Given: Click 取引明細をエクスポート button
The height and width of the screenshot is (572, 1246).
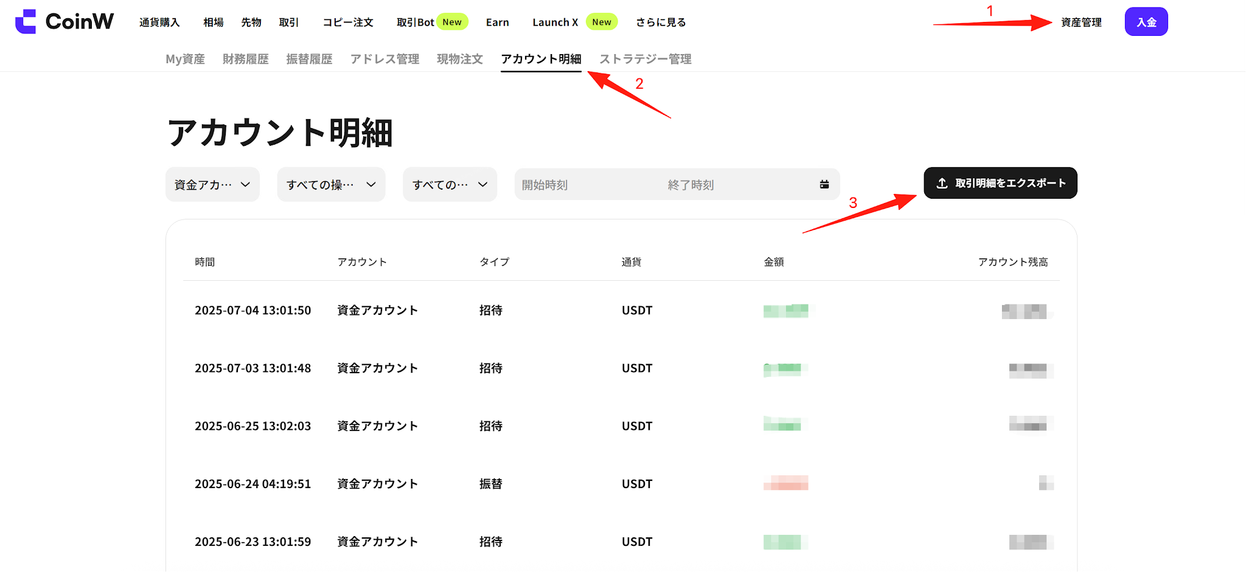Looking at the screenshot, I should tap(1001, 183).
